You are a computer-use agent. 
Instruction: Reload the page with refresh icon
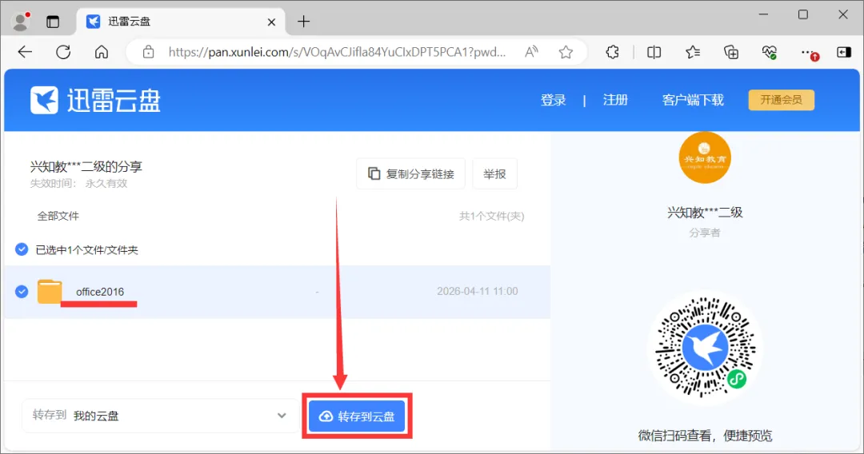click(x=63, y=52)
